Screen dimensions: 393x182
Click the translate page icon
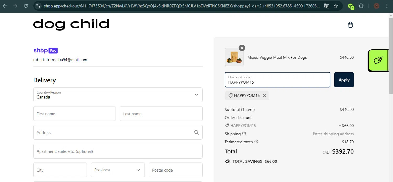coord(326,6)
